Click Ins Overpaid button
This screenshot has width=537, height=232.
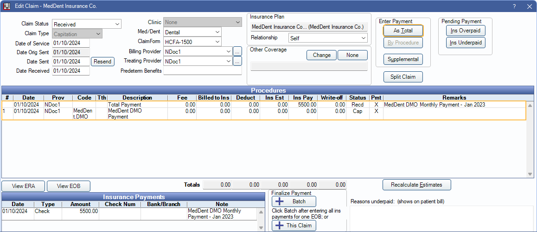(x=466, y=31)
